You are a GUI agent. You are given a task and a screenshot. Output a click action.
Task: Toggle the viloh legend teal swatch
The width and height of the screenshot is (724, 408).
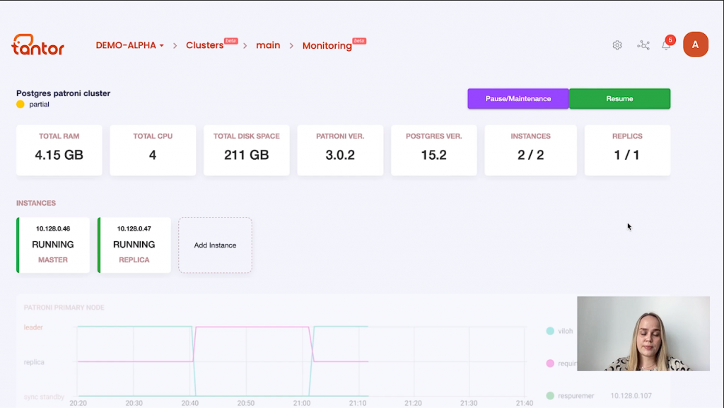(550, 331)
